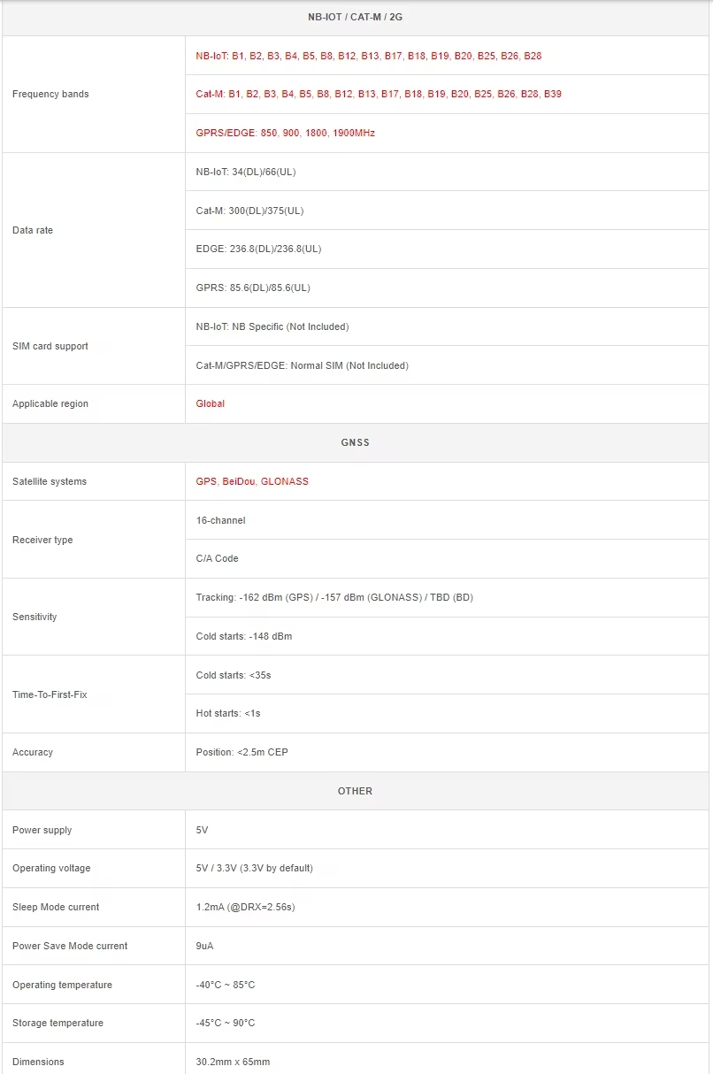Click the GNSS section header
This screenshot has width=713, height=1074.
[356, 442]
